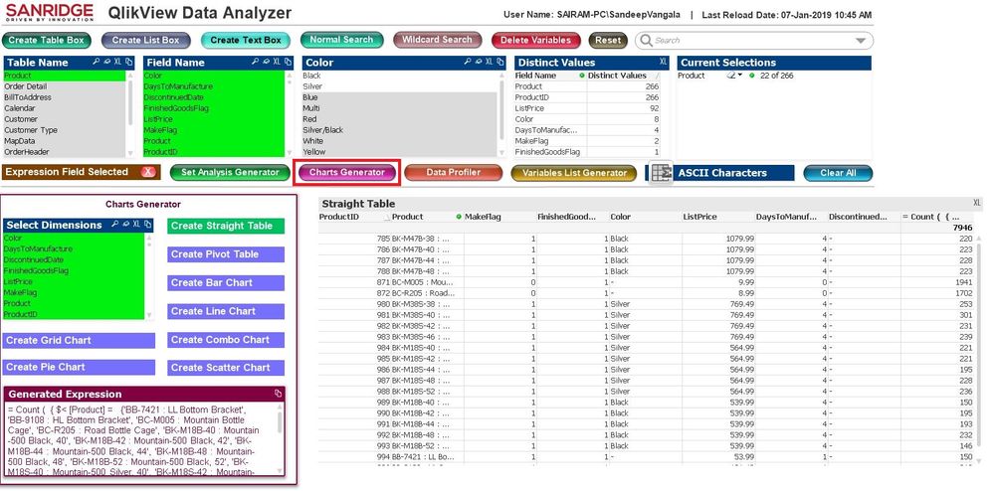The height and width of the screenshot is (491, 994).
Task: Click the Create Text Box button
Action: click(246, 40)
